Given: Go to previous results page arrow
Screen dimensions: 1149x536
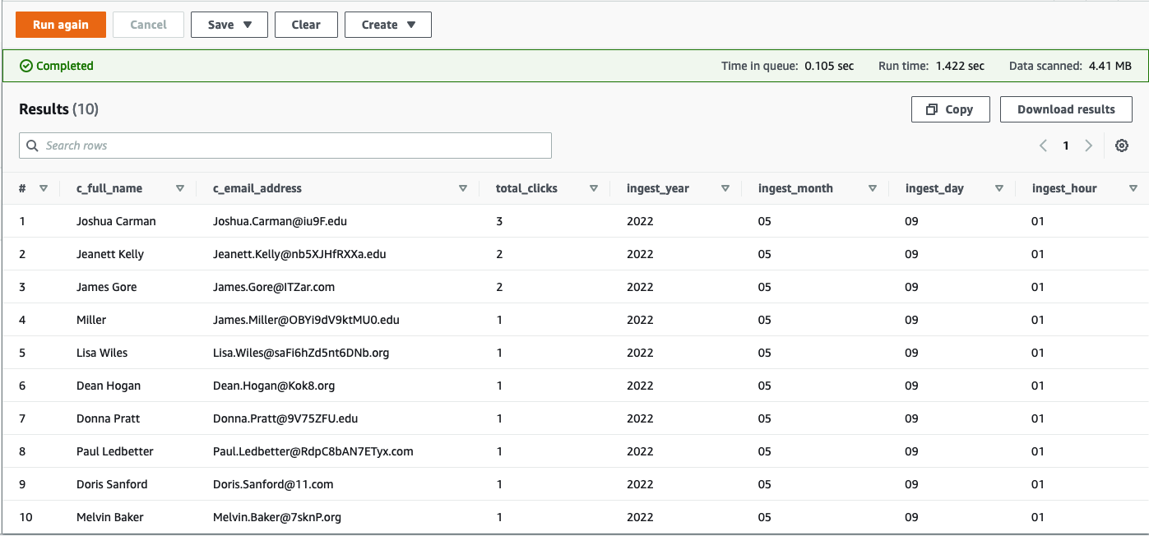Looking at the screenshot, I should point(1043,146).
